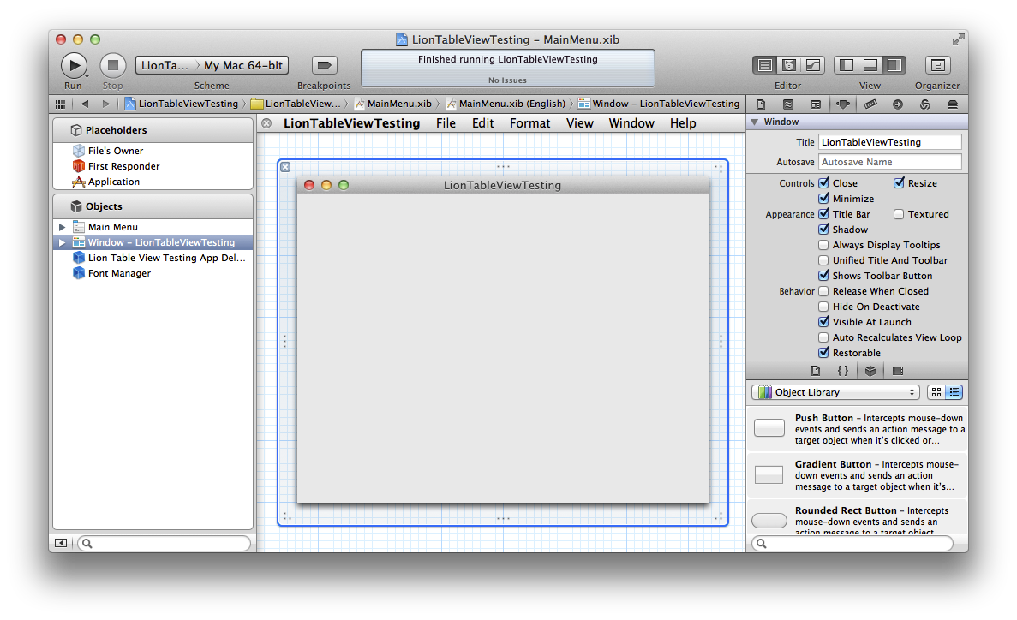Enable the Textured appearance checkbox

899,214
